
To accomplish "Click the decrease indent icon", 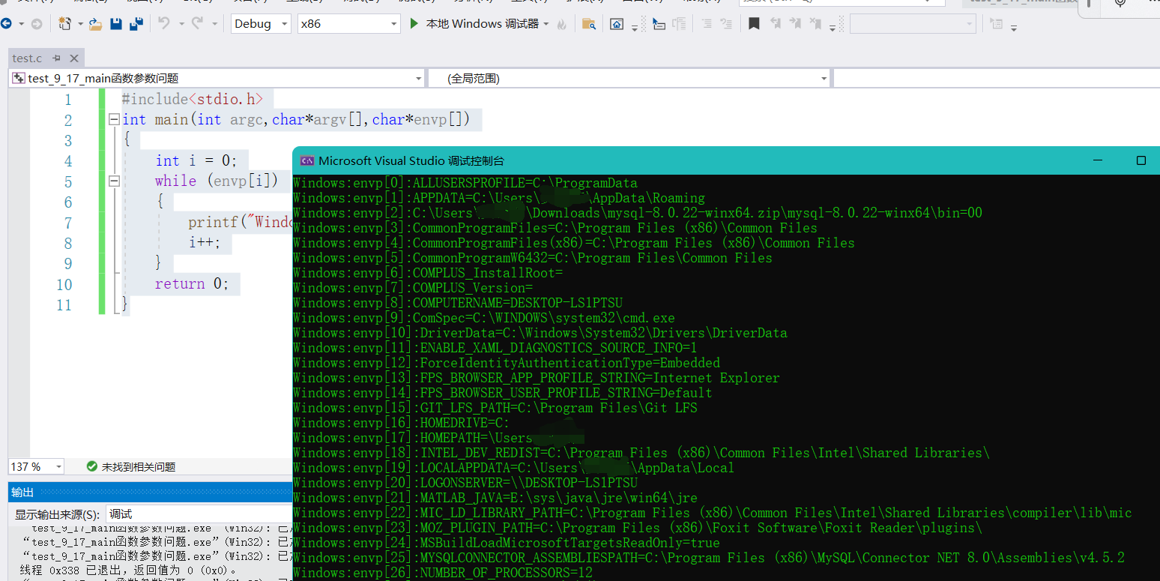I will click(x=707, y=24).
